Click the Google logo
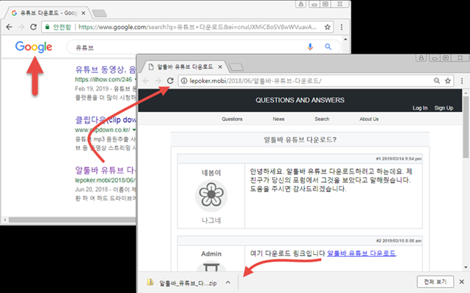The image size is (470, 293). click(x=34, y=47)
